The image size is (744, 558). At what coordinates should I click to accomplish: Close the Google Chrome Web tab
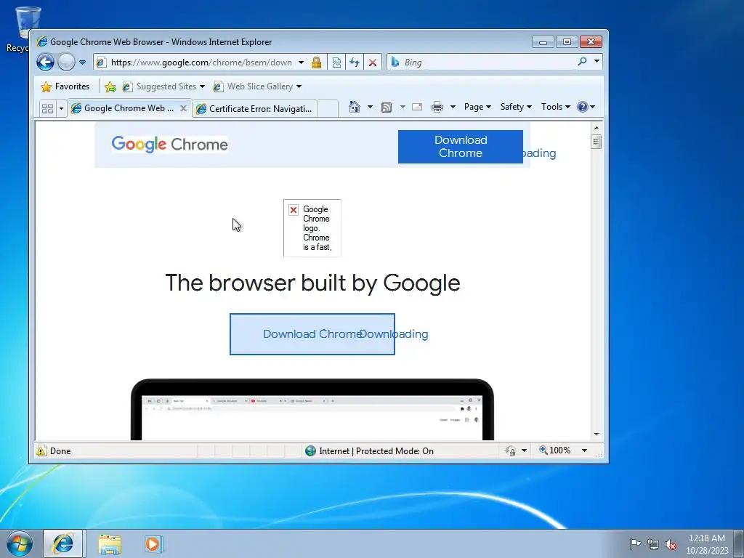[184, 108]
